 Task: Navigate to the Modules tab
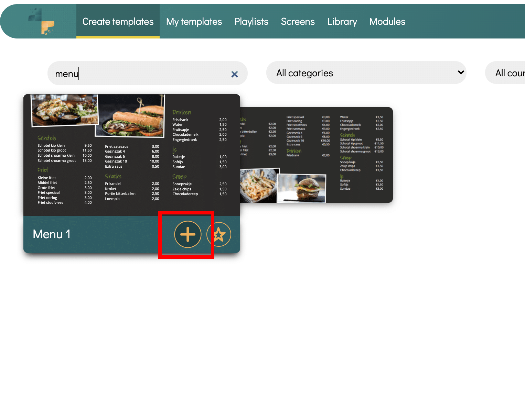pyautogui.click(x=387, y=21)
